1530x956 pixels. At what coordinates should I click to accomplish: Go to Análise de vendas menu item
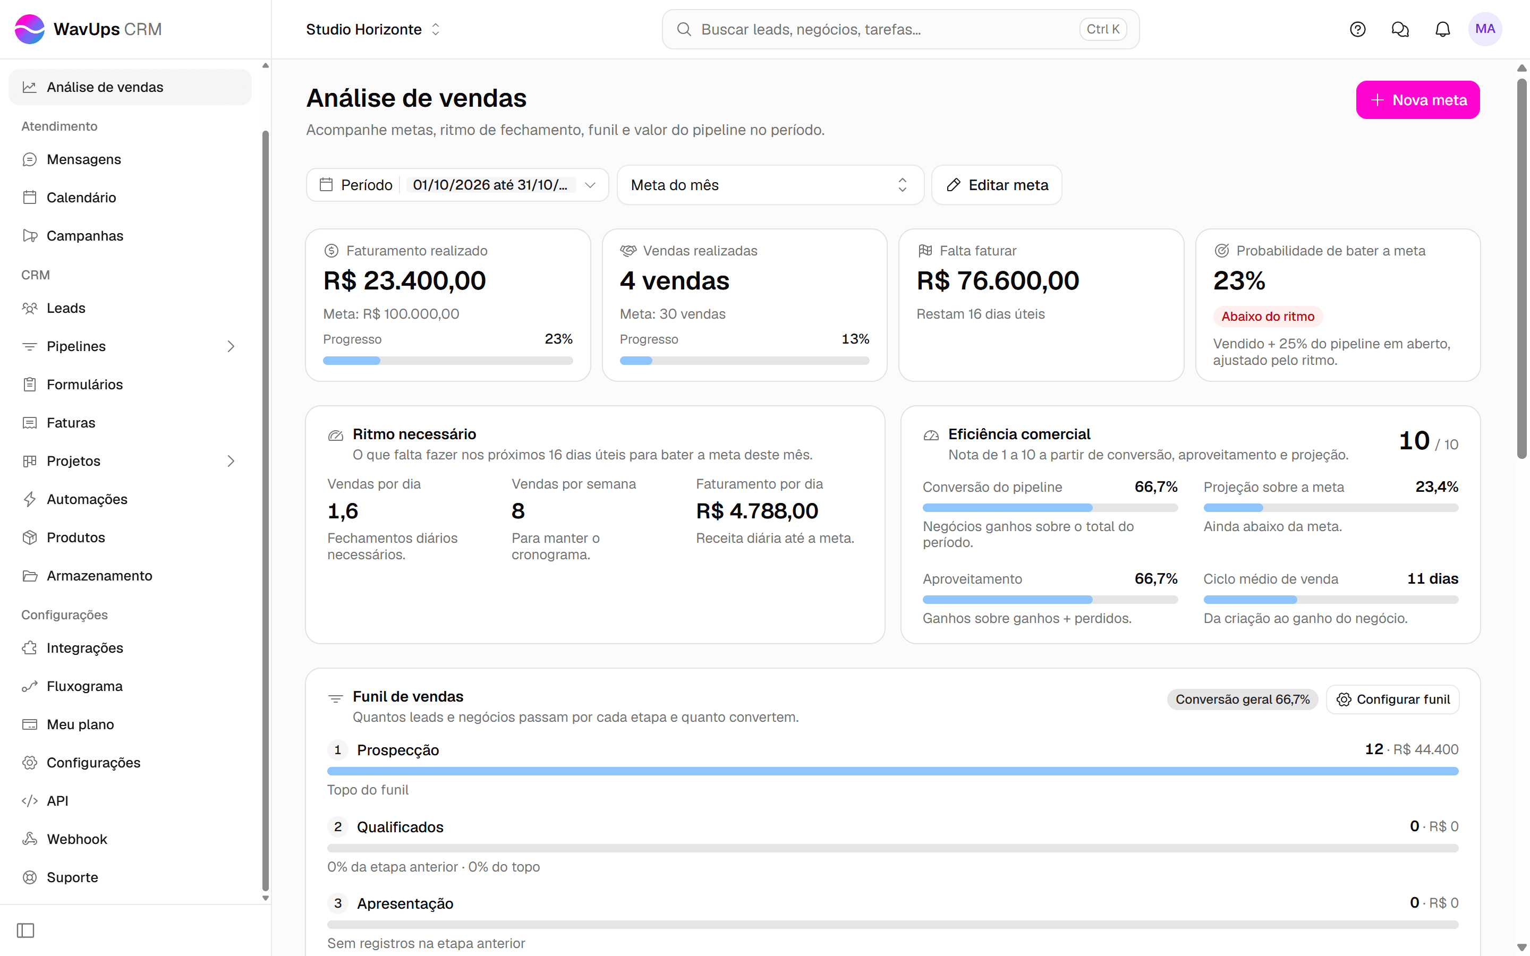point(130,87)
